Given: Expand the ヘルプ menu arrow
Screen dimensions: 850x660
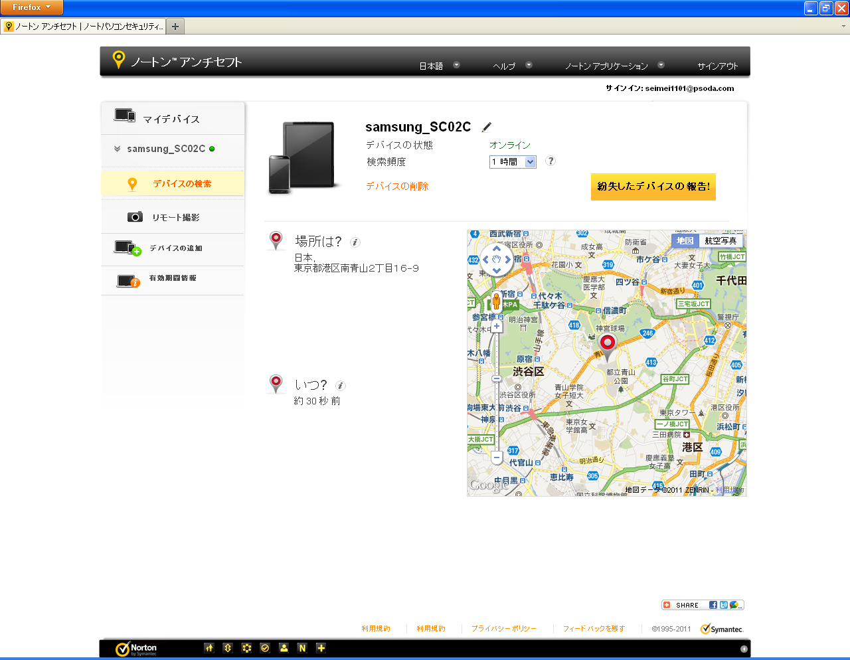Looking at the screenshot, I should pyautogui.click(x=529, y=65).
